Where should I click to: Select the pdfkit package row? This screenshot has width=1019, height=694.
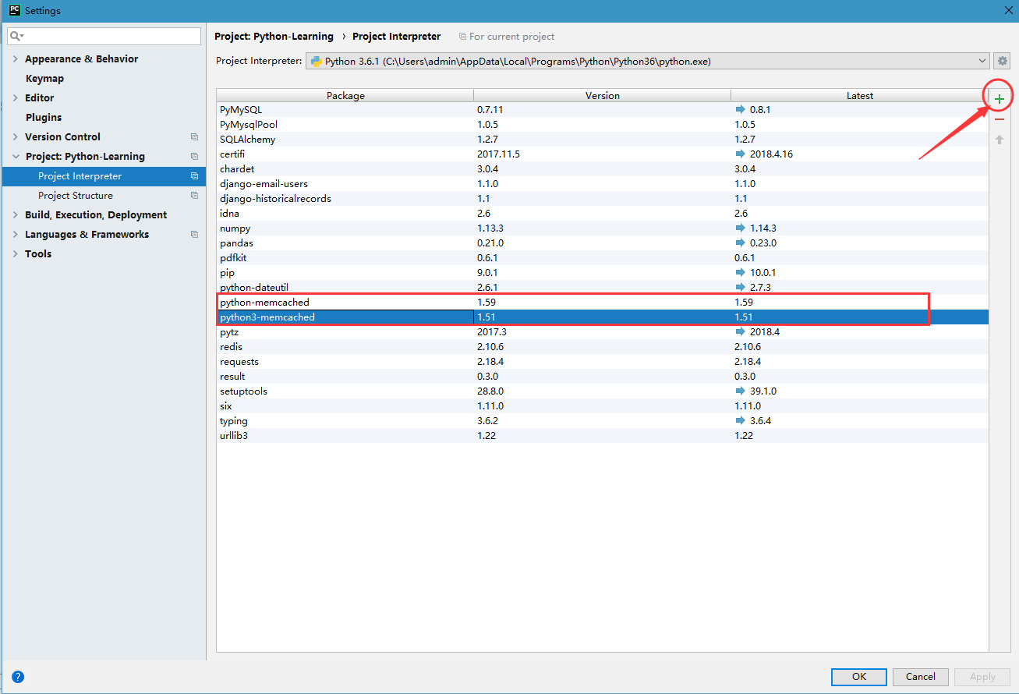pos(603,258)
